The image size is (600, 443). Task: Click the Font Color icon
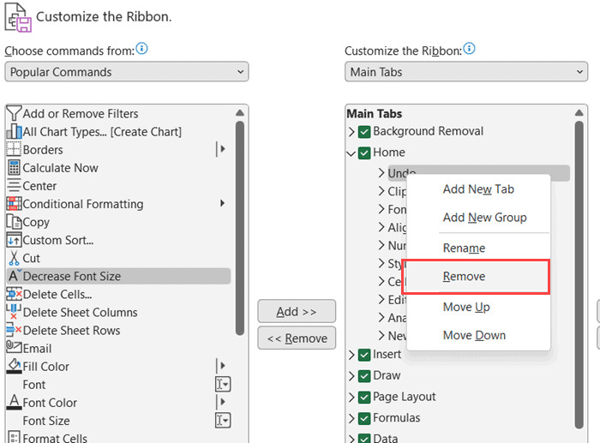pyautogui.click(x=13, y=402)
